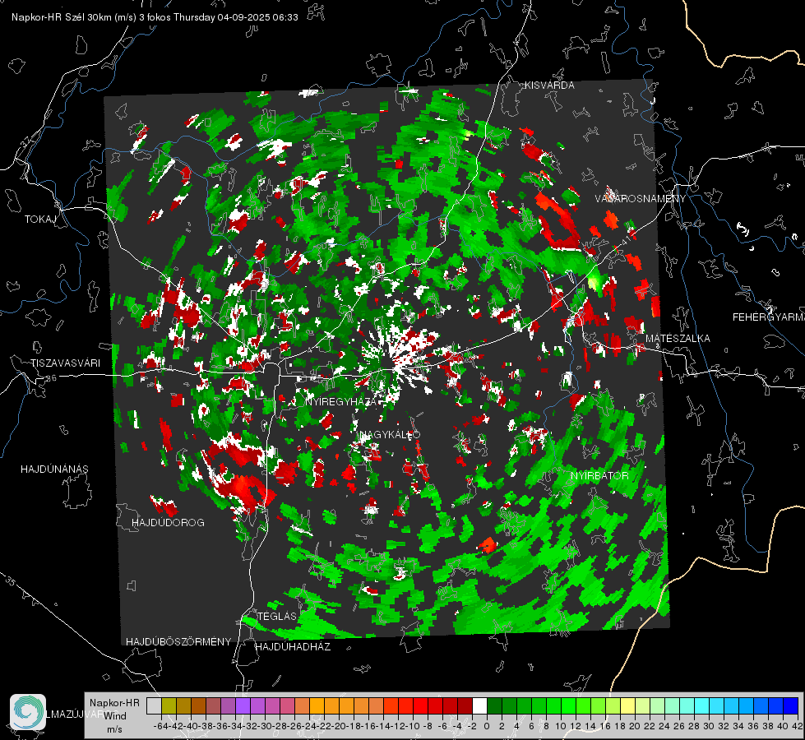This screenshot has width=805, height=740.
Task: Click the 'Napkor-HR' legend title
Action: pos(114,703)
